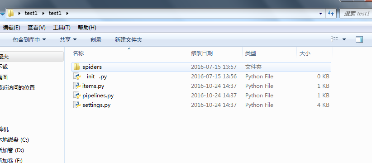The width and height of the screenshot is (372, 163).
Task: Click the first test1 breadcrumb
Action: coord(31,13)
